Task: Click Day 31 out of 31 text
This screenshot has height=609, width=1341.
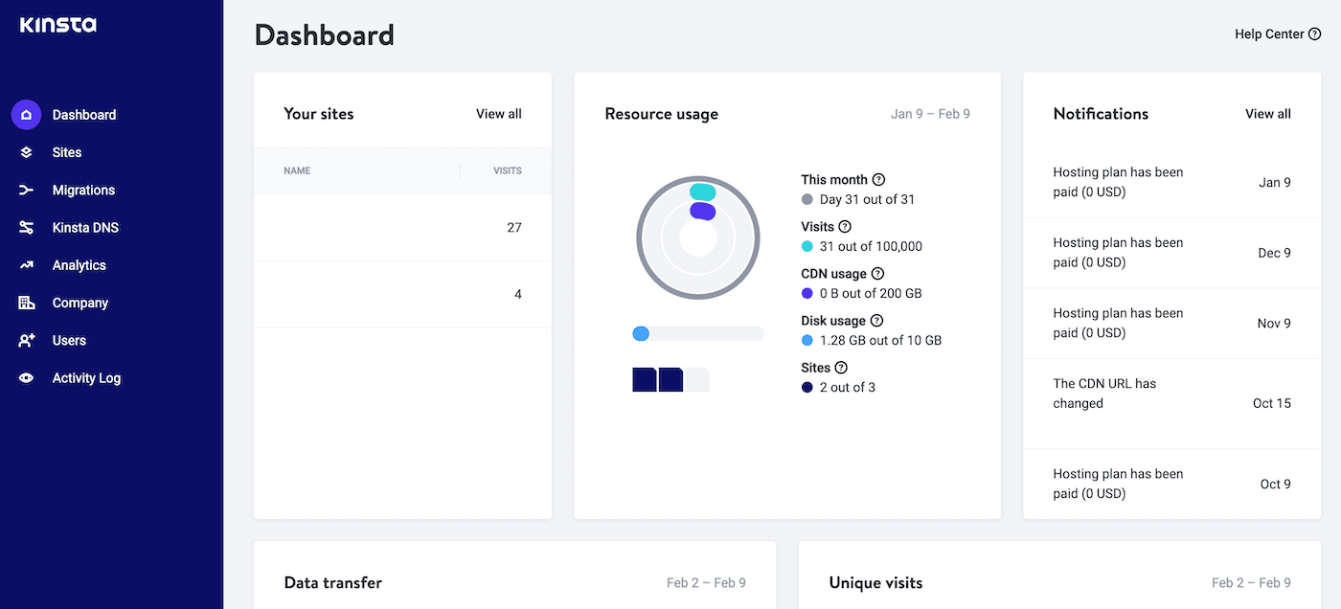Action: (x=867, y=199)
